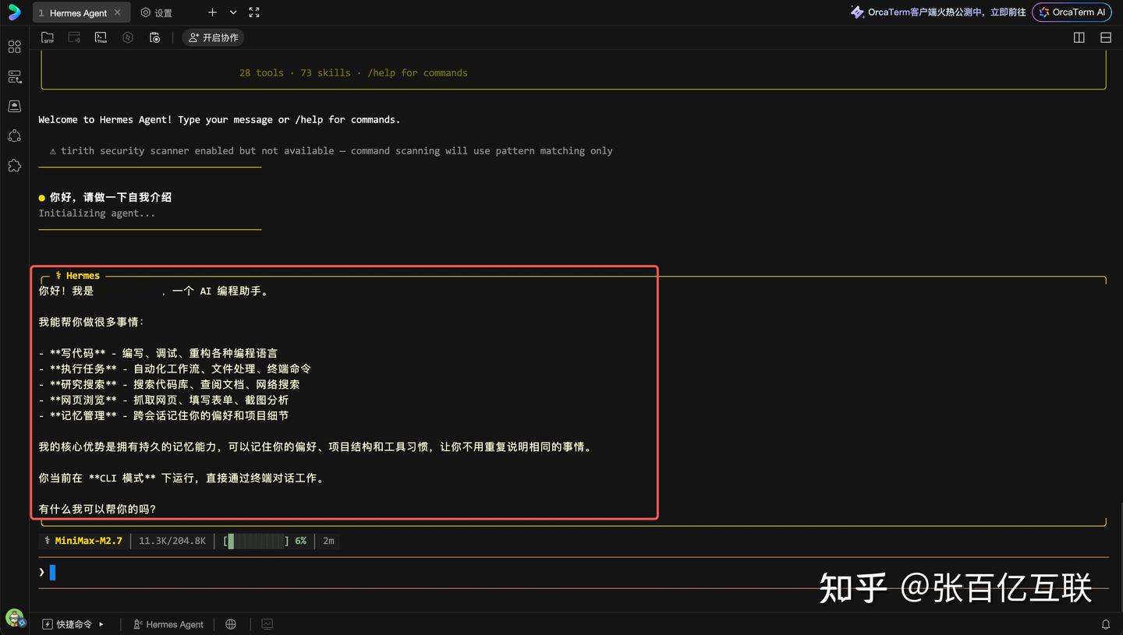Viewport: 1123px width, 635px height.
Task: Switch to the 设置 settings tab
Action: 156,12
